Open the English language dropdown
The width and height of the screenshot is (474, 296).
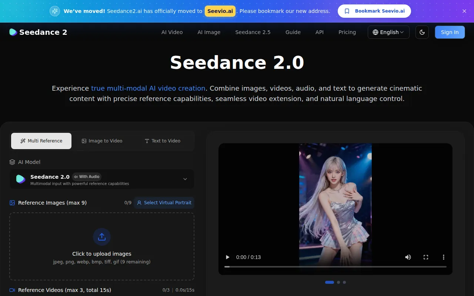pos(388,32)
